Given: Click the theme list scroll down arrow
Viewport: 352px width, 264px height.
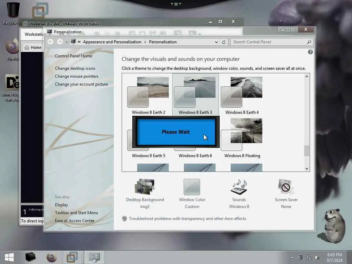Looking at the screenshot, I should click(307, 169).
